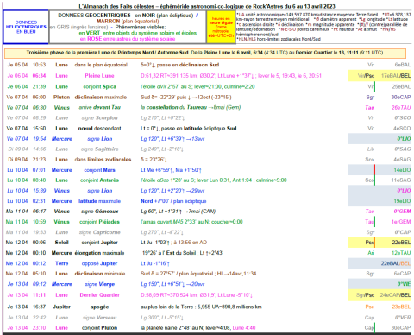Select "conjoint Jupiter" in the Soleil row

pos(99,243)
